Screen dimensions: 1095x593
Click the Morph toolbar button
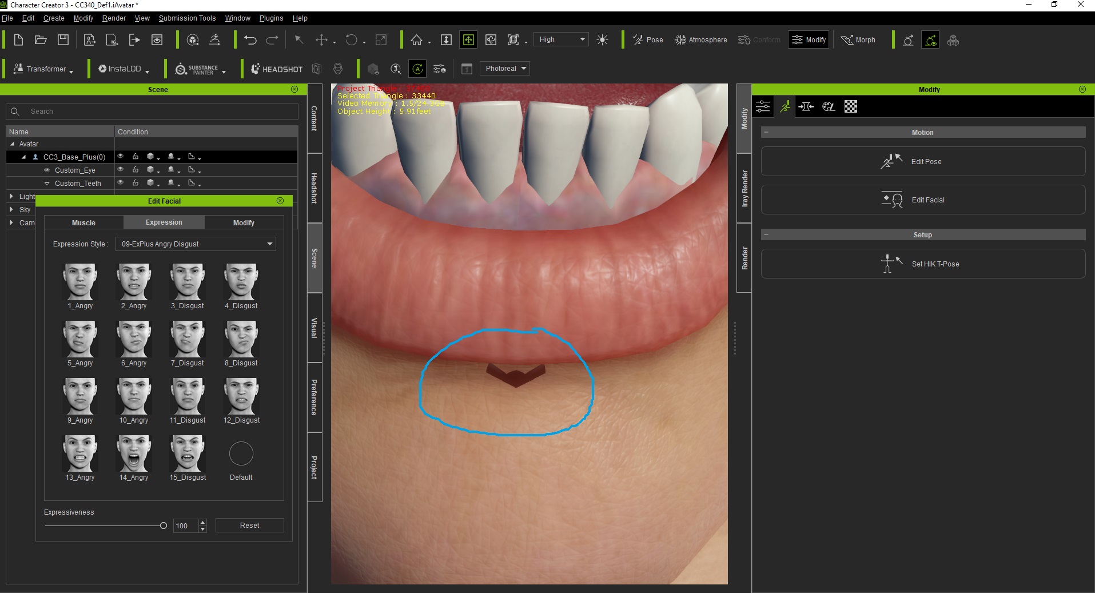[x=858, y=40]
